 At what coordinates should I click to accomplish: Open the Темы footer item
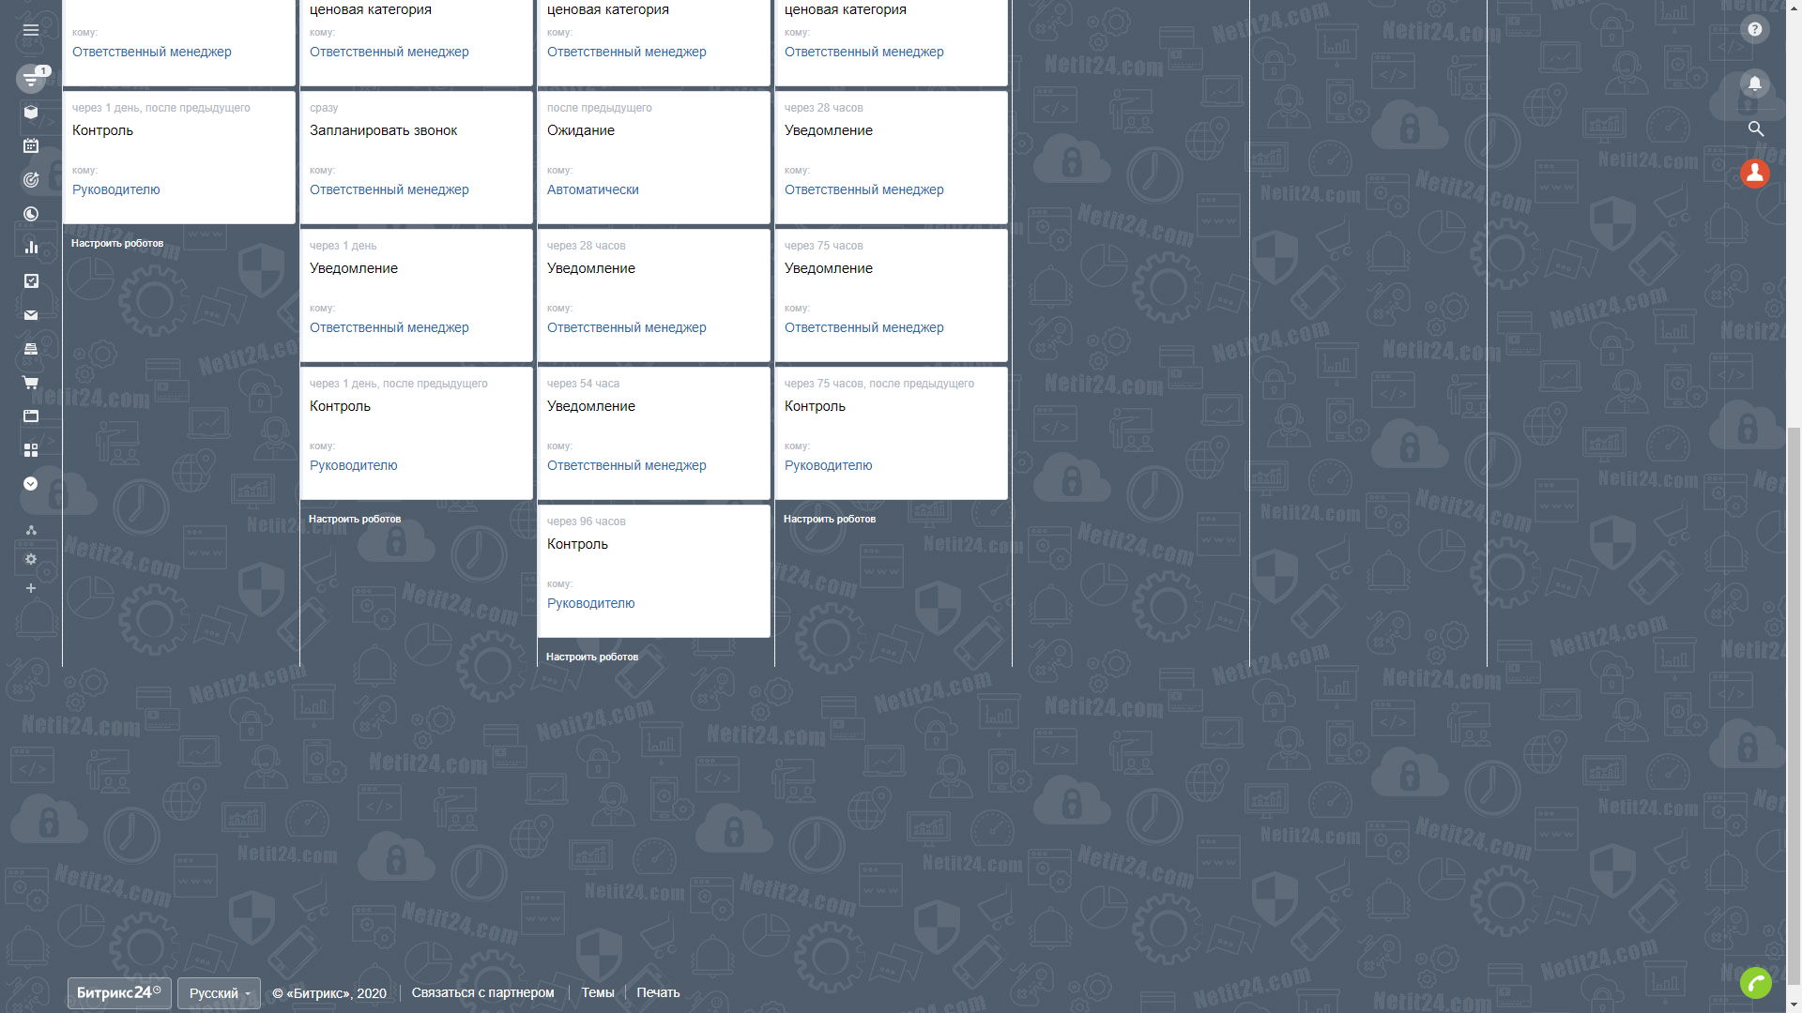click(597, 992)
